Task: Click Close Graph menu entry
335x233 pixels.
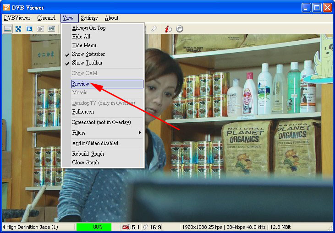Action: pyautogui.click(x=85, y=163)
